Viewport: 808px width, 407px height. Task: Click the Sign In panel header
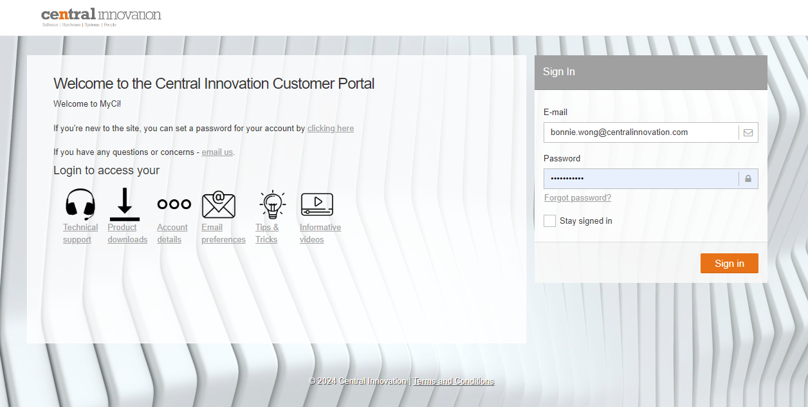coord(651,72)
